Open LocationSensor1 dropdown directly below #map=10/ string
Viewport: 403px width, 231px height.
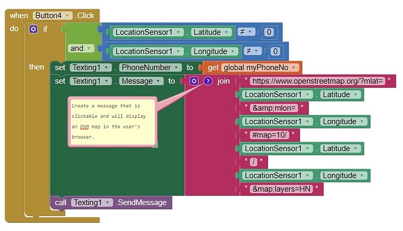click(277, 148)
